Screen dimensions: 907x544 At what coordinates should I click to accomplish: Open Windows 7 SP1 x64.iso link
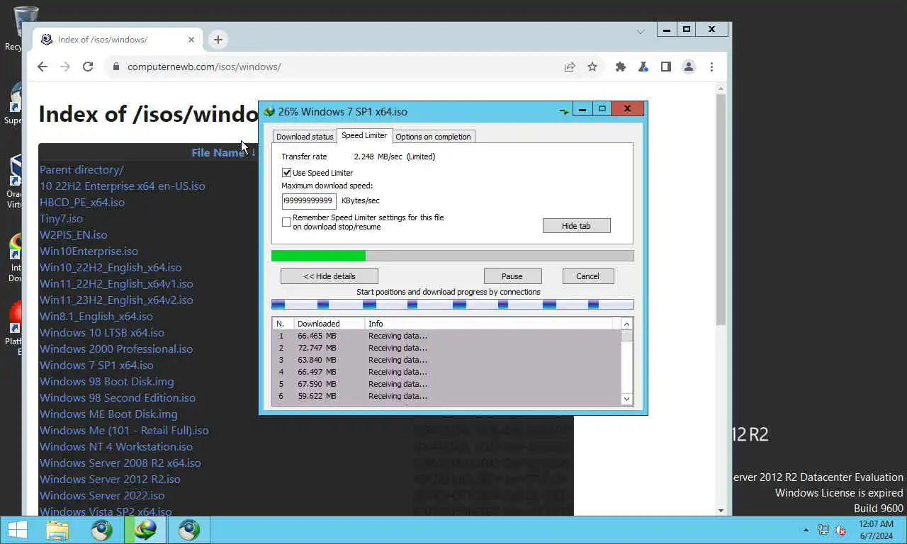click(96, 365)
